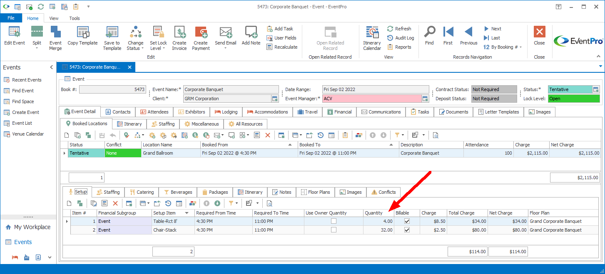Viewport: 605px width, 274px height.
Task: Click the green Conflict None cell
Action: click(123, 153)
